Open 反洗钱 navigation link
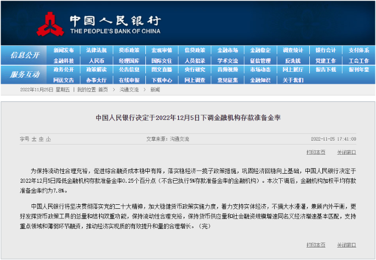 (x=293, y=61)
